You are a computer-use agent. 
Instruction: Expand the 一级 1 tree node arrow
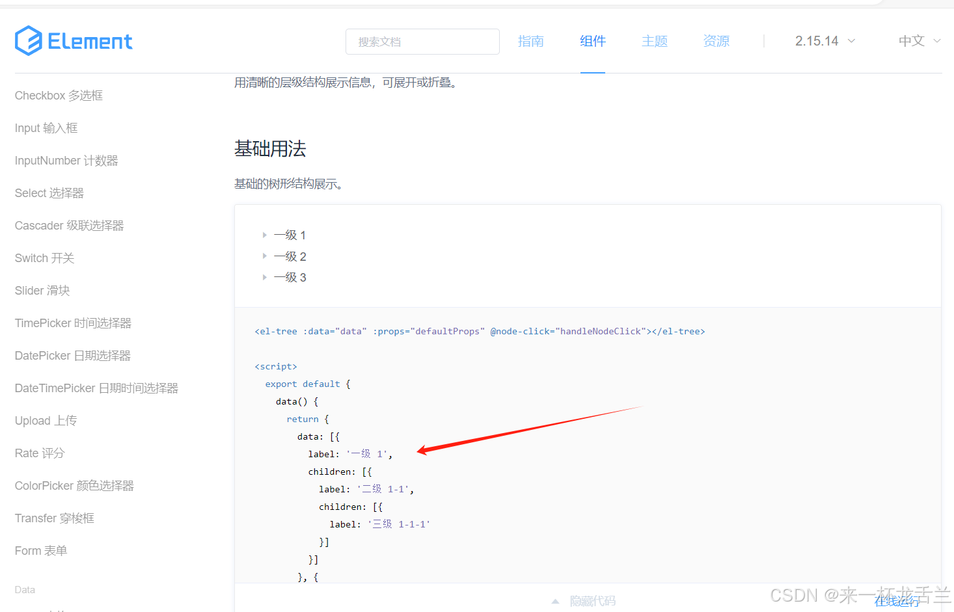pos(264,235)
